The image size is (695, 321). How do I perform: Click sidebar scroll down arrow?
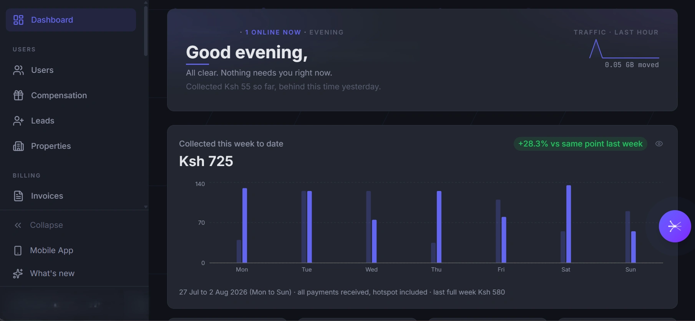(x=146, y=207)
